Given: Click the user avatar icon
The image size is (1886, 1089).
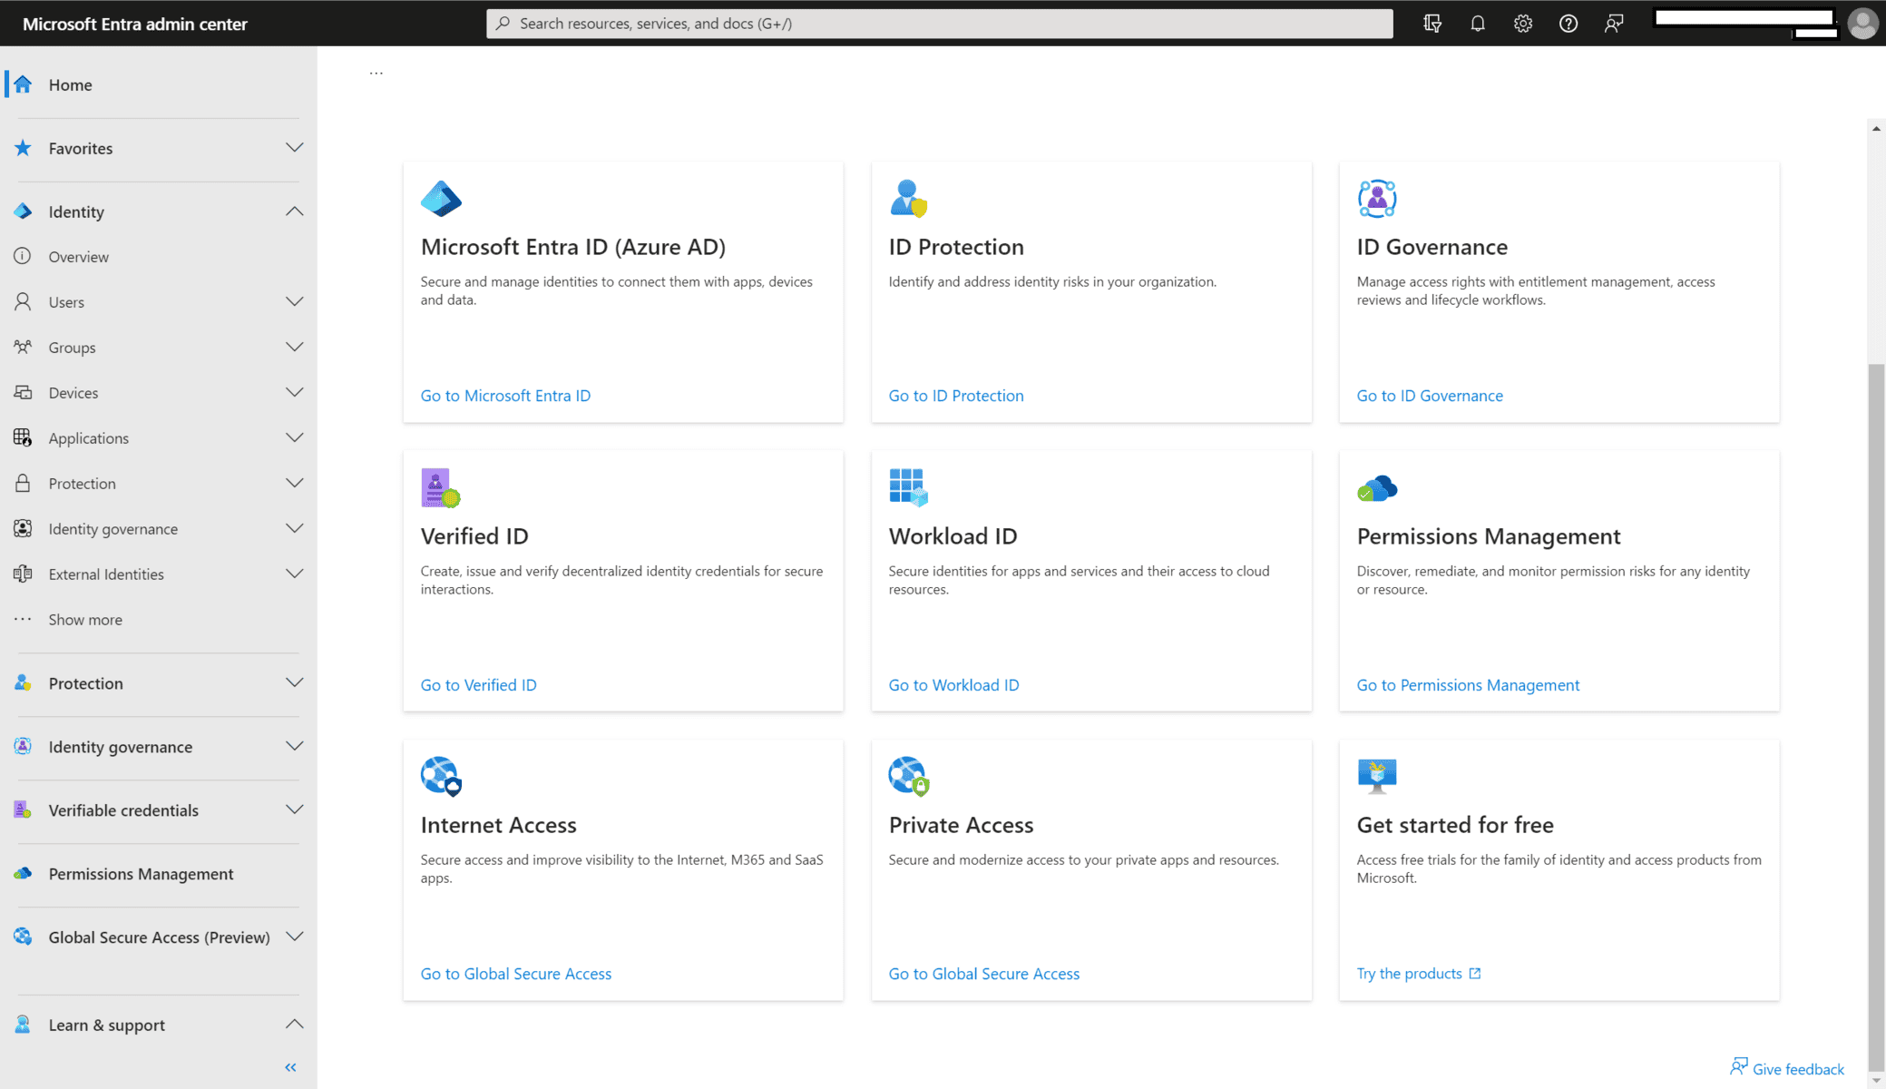Looking at the screenshot, I should [1862, 24].
